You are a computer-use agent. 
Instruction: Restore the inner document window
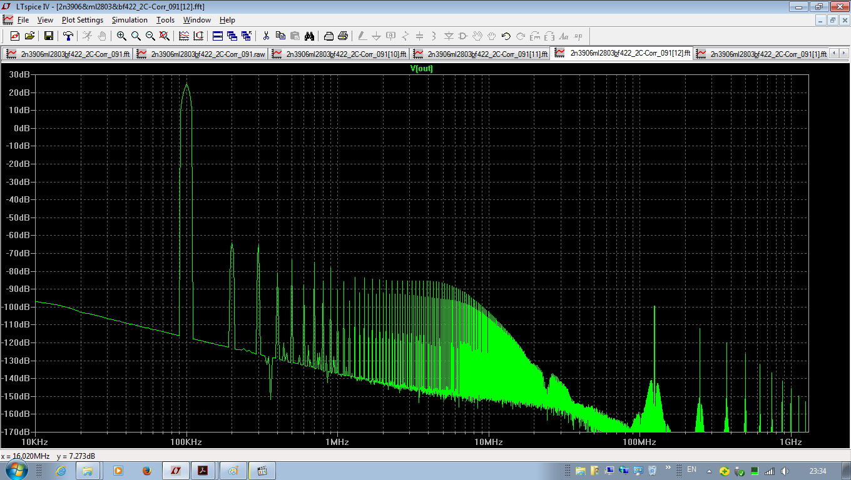[x=832, y=20]
